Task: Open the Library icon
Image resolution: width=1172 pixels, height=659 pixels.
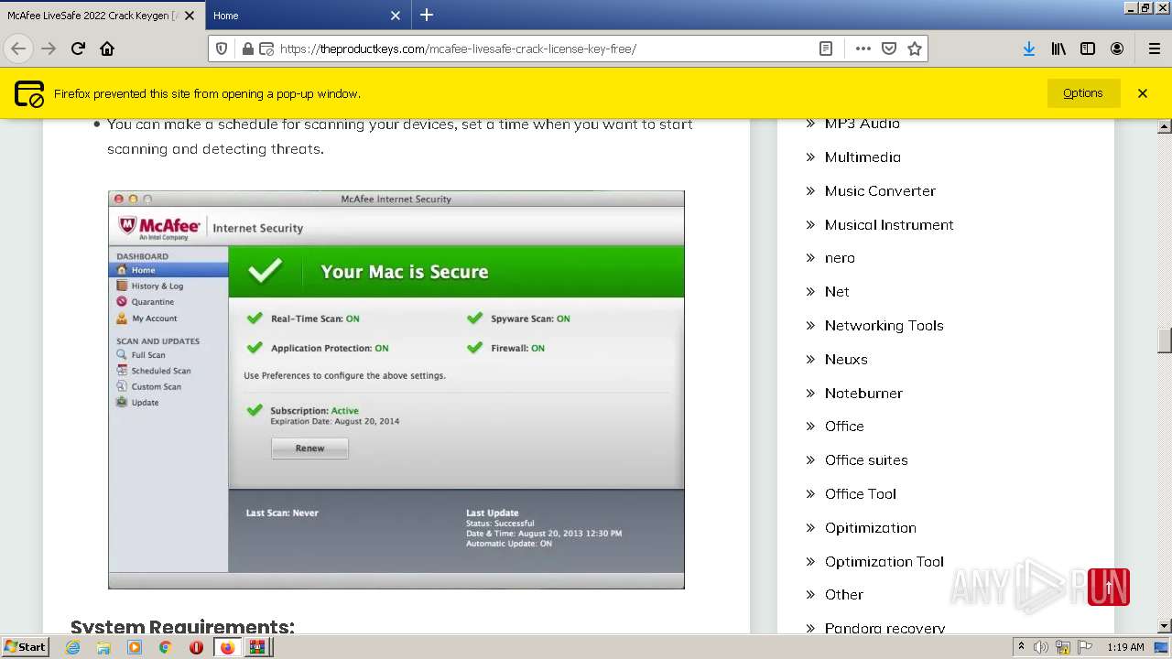Action: [1058, 49]
